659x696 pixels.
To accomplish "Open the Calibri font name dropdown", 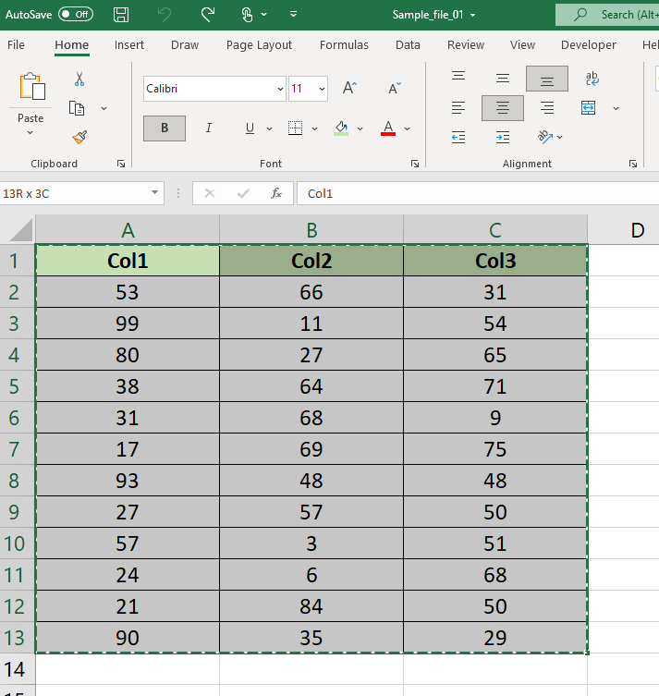I will 280,89.
